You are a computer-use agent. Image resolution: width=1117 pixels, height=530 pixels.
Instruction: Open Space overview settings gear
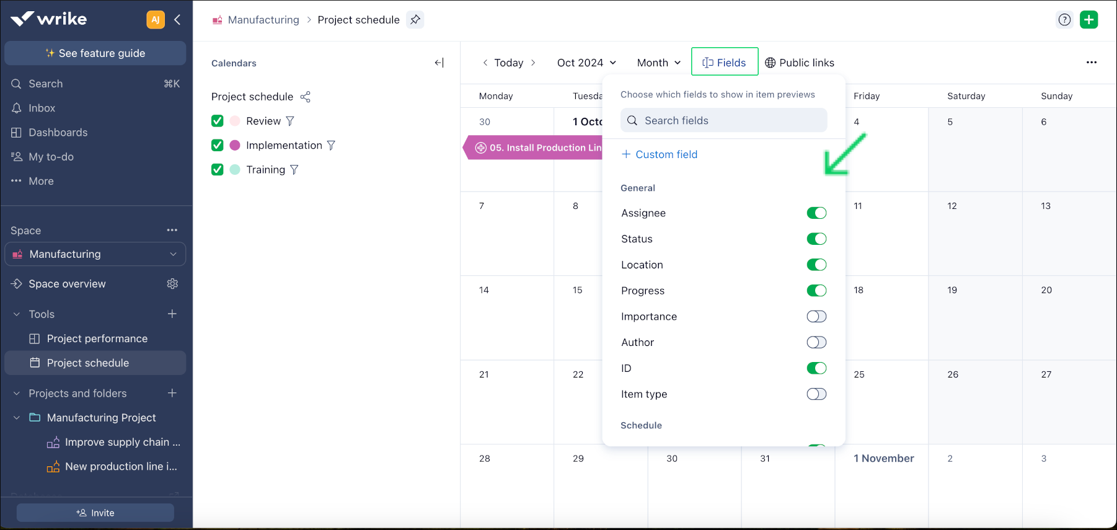172,284
